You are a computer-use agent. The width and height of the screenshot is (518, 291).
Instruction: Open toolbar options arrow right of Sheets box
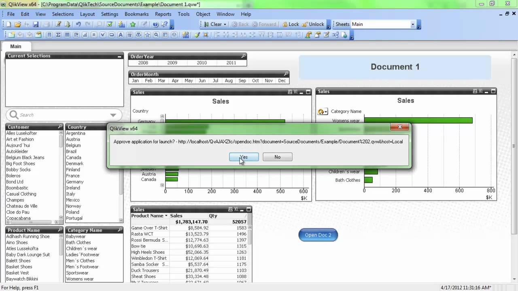click(x=419, y=25)
